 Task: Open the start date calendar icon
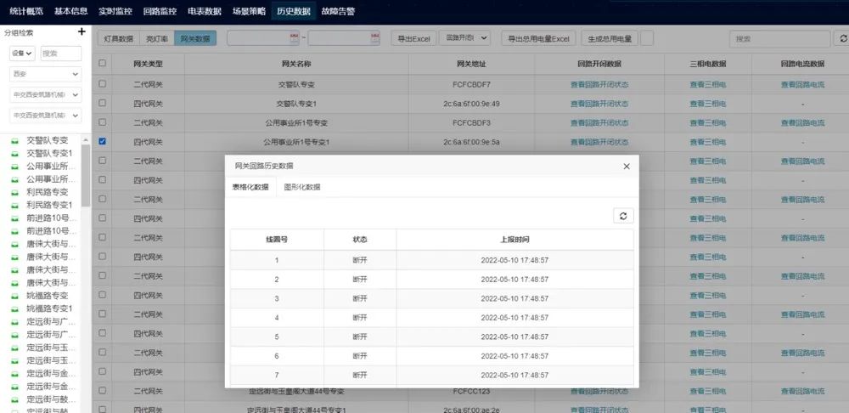[x=294, y=38]
